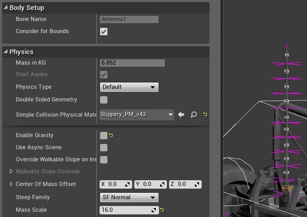Use selected asset arrow for Physical Material
This screenshot has width=307, height=217.
point(181,115)
